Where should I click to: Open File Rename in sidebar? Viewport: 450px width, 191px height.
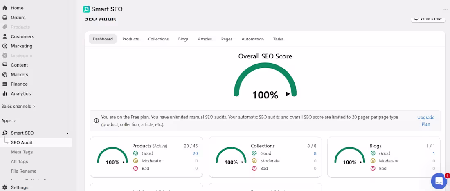coord(24,171)
